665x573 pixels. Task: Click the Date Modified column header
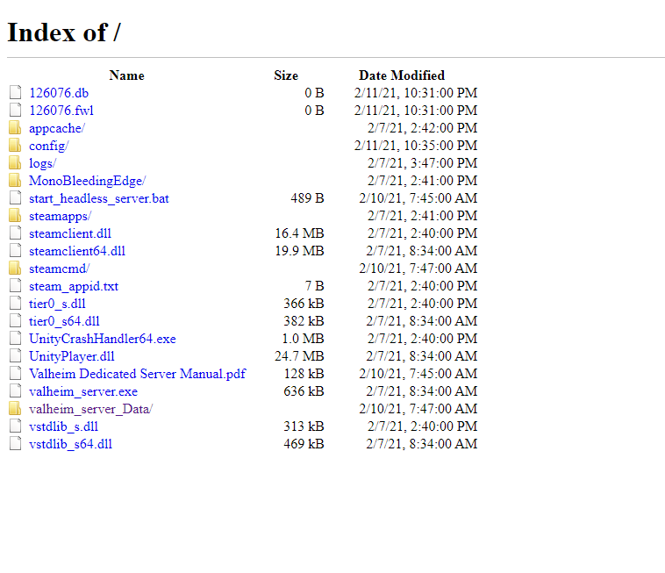(x=402, y=75)
